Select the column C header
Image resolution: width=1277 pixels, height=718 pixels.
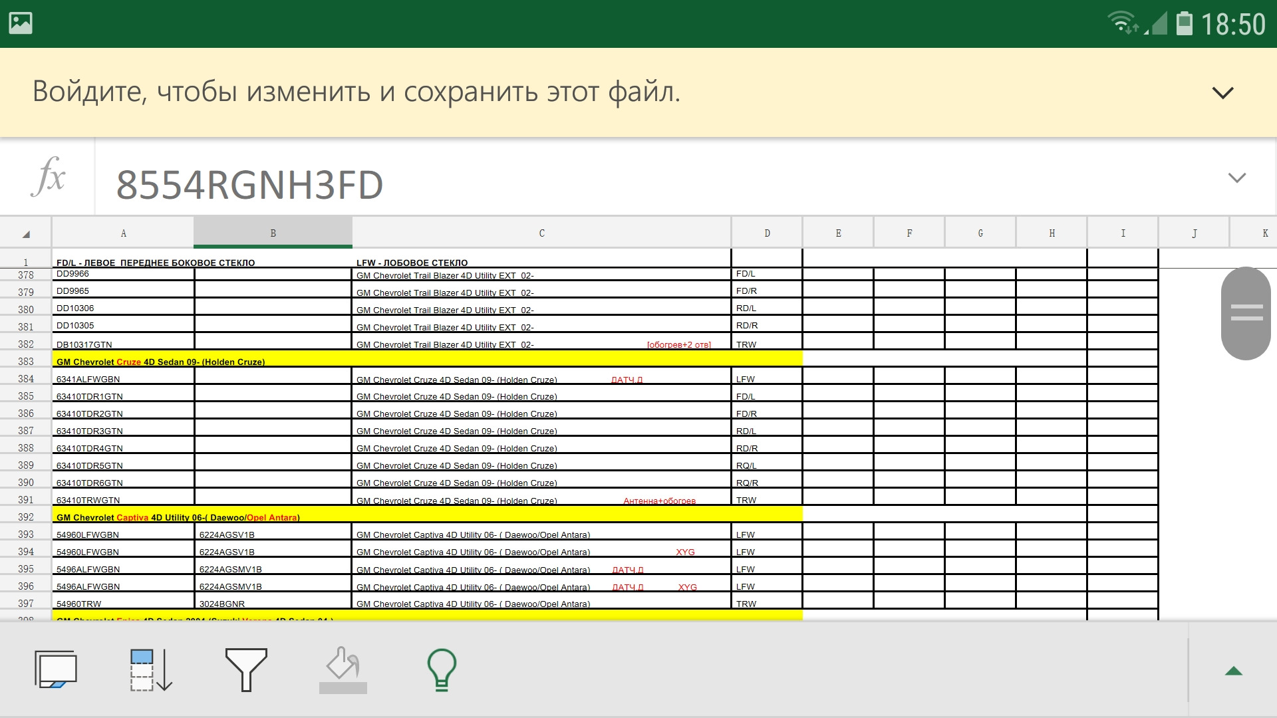[541, 233]
